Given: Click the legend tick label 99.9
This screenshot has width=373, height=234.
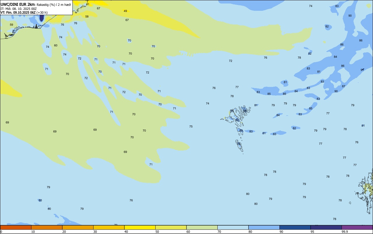Looking at the screenshot, I should point(345,232).
